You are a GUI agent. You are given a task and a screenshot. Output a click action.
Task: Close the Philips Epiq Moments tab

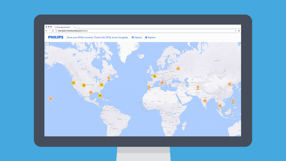pyautogui.click(x=74, y=27)
